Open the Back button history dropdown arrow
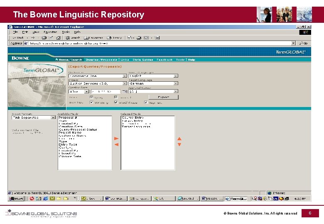The width and height of the screenshot is (324, 224). click(x=27, y=38)
